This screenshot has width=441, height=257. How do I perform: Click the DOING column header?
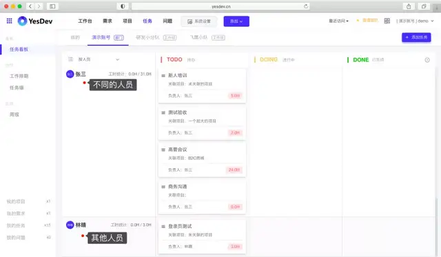269,60
